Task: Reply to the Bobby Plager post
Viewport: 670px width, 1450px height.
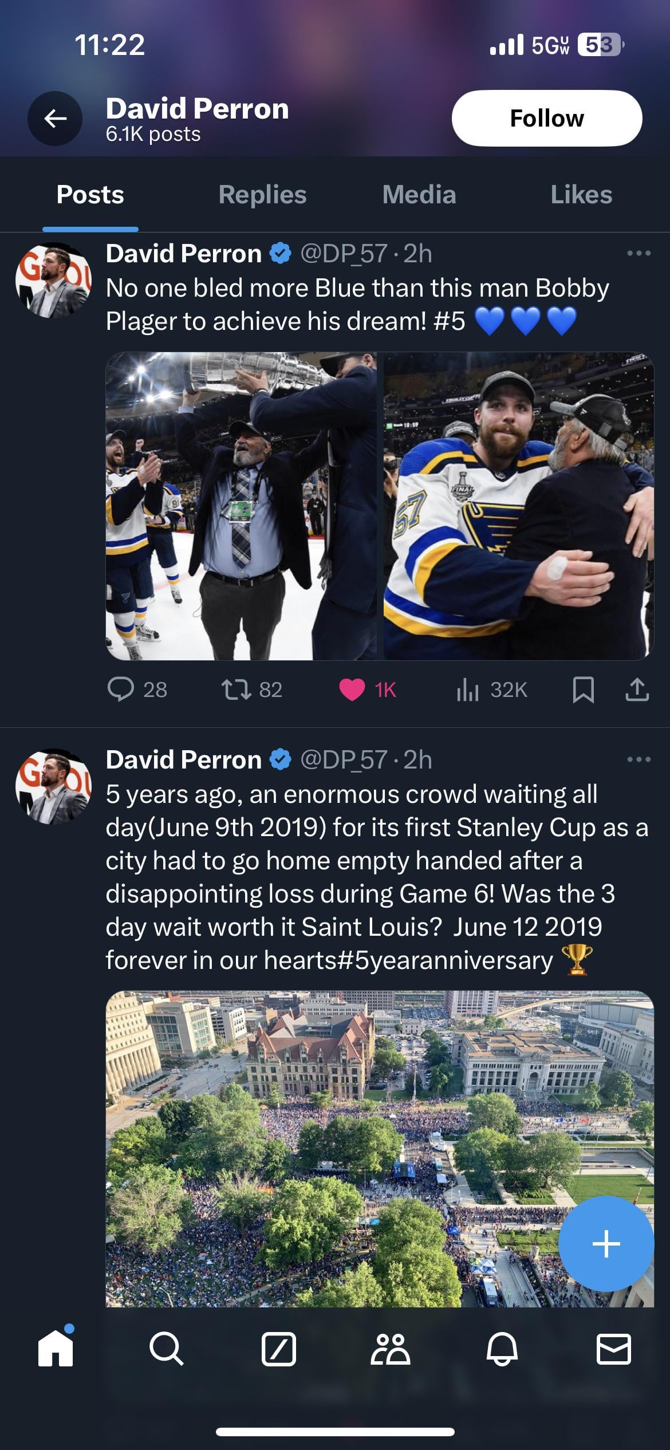Action: [121, 689]
